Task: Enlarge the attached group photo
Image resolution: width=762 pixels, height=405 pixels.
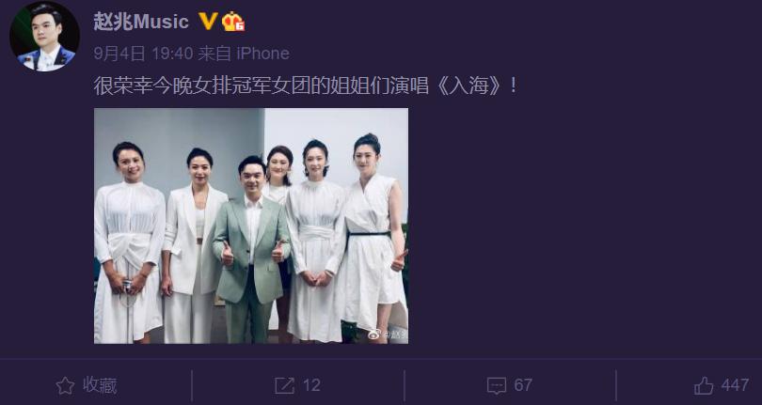Action: (x=251, y=226)
